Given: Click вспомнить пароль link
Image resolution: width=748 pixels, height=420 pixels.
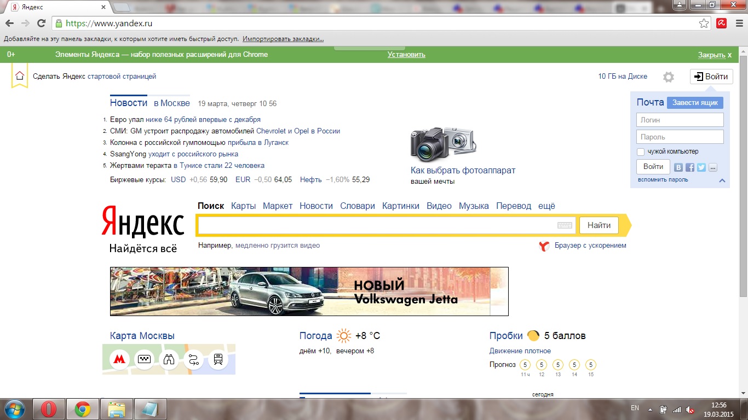Looking at the screenshot, I should tap(663, 179).
